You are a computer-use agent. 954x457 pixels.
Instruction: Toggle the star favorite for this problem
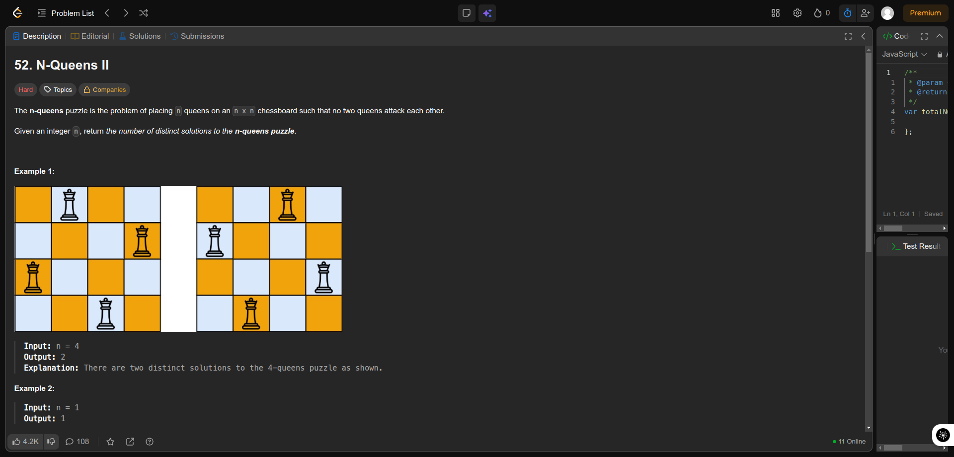click(x=110, y=442)
